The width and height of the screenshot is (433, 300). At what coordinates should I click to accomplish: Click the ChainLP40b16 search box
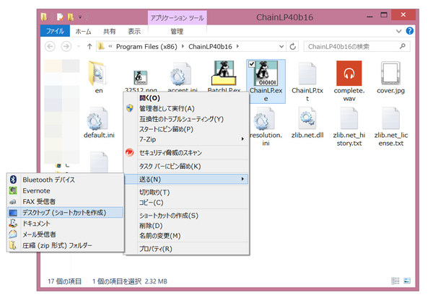[x=357, y=46]
